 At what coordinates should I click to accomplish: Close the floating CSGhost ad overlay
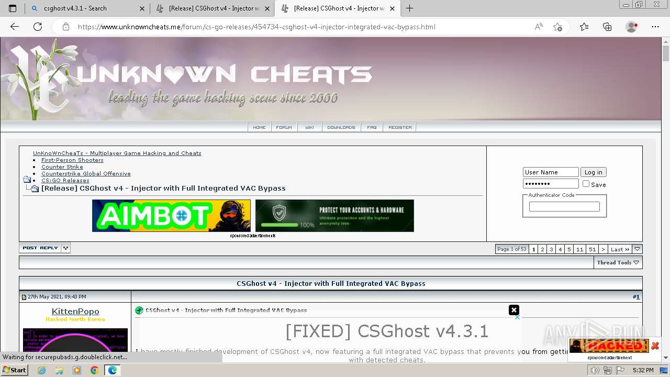pyautogui.click(x=514, y=310)
